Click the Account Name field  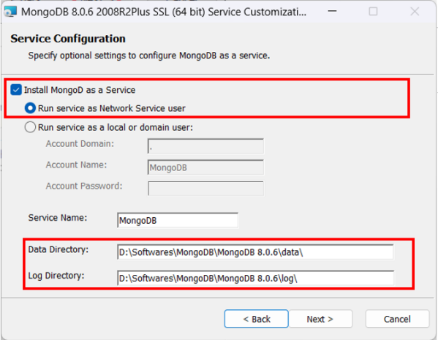205,167
